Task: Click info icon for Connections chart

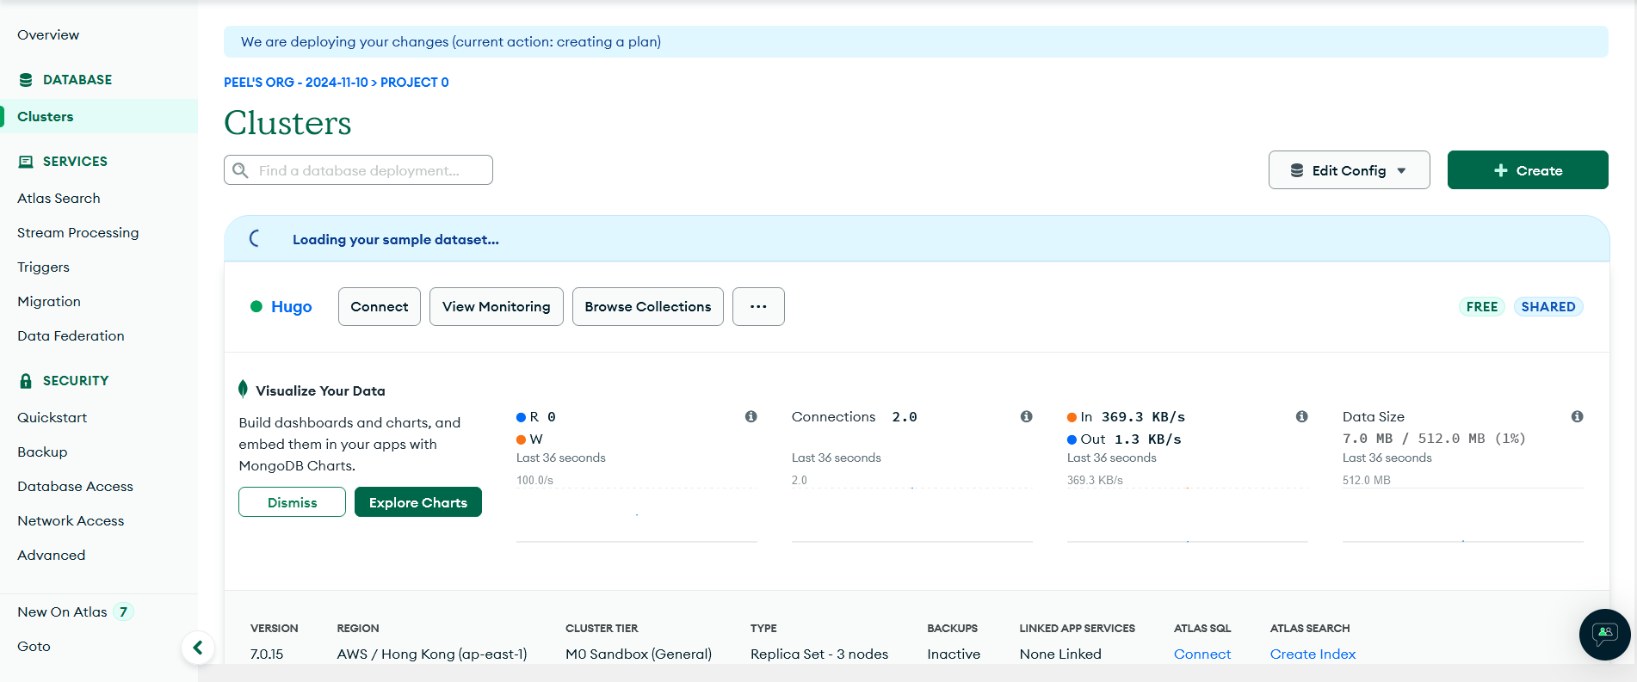Action: 1026,416
